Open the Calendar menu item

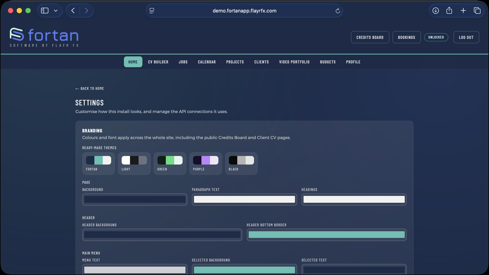207,62
